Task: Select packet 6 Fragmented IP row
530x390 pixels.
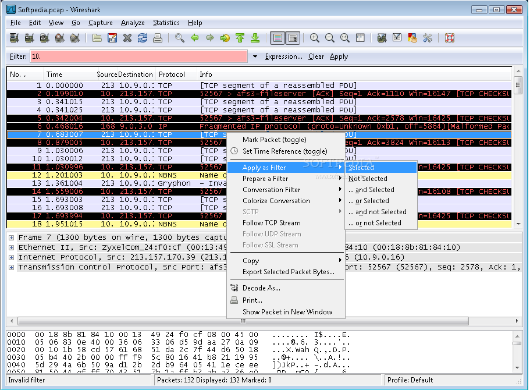Action: coord(259,126)
